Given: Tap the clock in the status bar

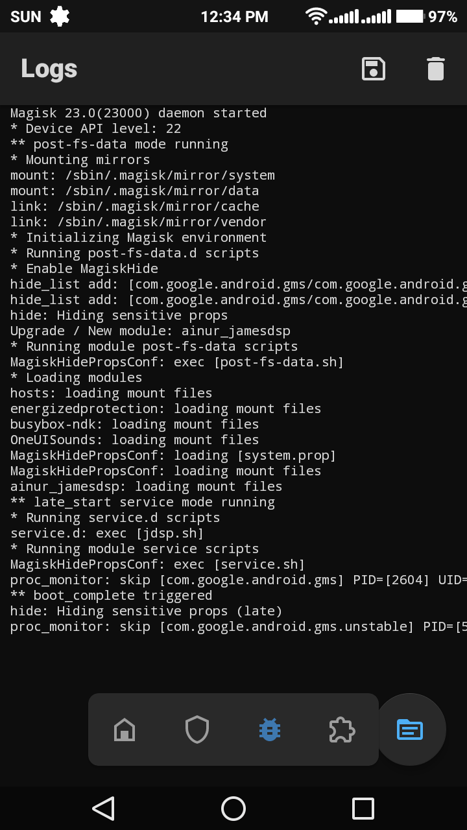Looking at the screenshot, I should (234, 16).
